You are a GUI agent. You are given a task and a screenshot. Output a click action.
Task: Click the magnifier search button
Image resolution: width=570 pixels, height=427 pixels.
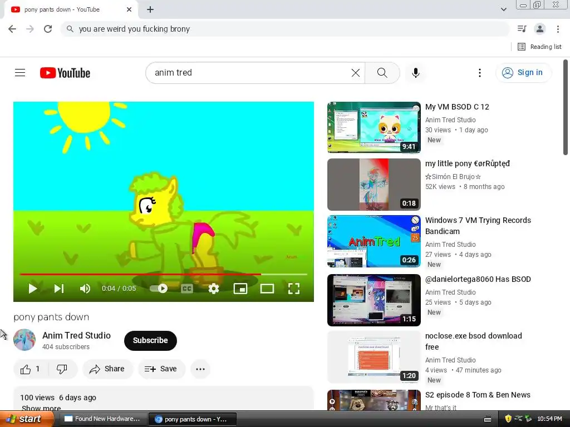382,73
